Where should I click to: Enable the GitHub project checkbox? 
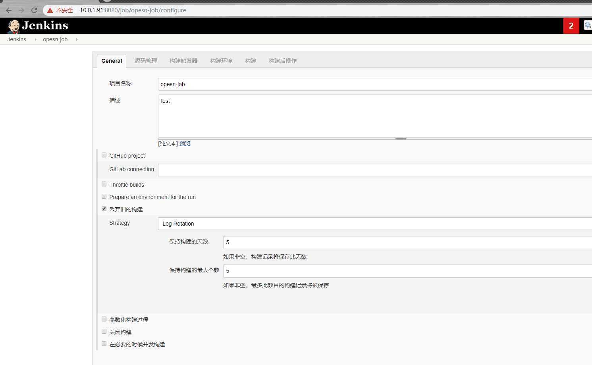[x=104, y=155]
